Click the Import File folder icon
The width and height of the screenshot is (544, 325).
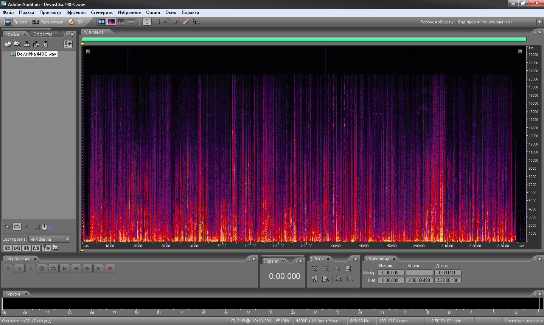(8, 44)
